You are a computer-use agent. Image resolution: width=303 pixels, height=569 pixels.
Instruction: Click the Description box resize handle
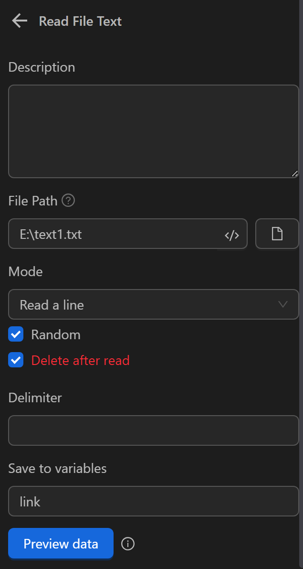[x=294, y=174]
